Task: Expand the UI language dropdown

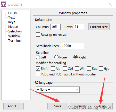Action: tap(58, 90)
